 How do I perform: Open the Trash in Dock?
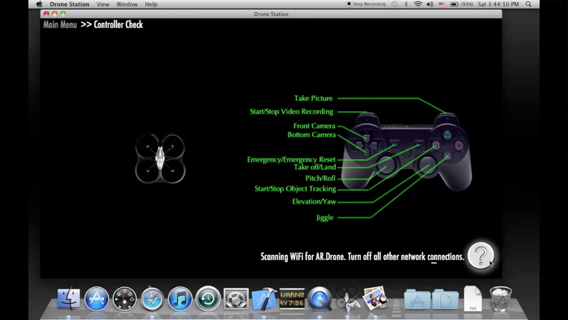(x=500, y=298)
